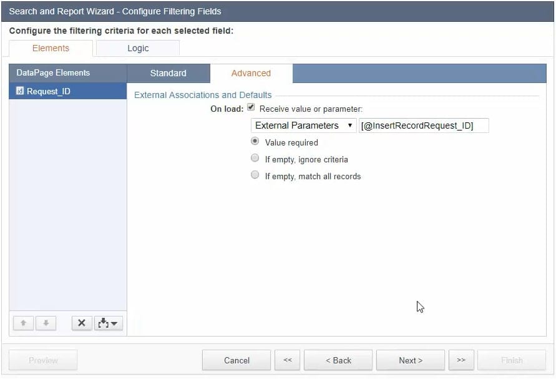Select the Value required radio option
This screenshot has height=379, width=556.
point(255,142)
